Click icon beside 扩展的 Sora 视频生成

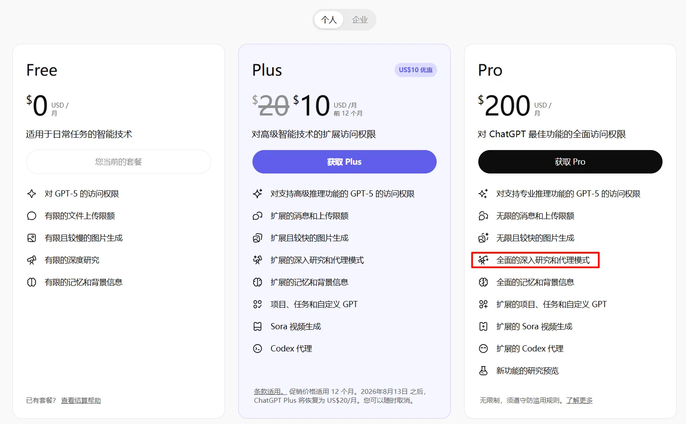tap(484, 327)
